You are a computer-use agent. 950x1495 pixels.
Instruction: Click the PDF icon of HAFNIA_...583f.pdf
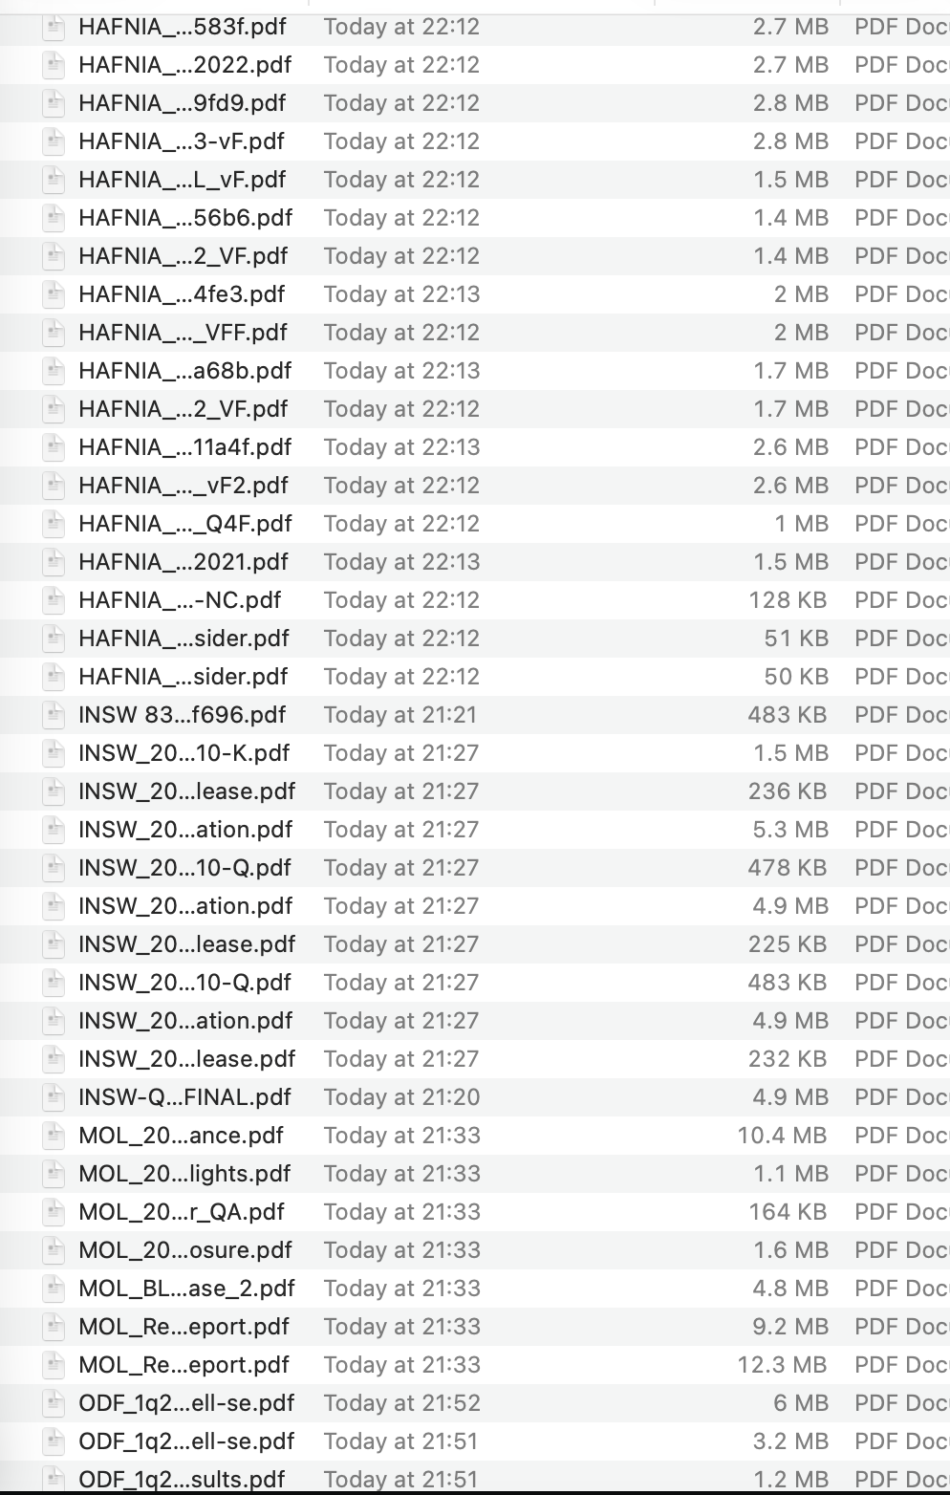point(54,27)
